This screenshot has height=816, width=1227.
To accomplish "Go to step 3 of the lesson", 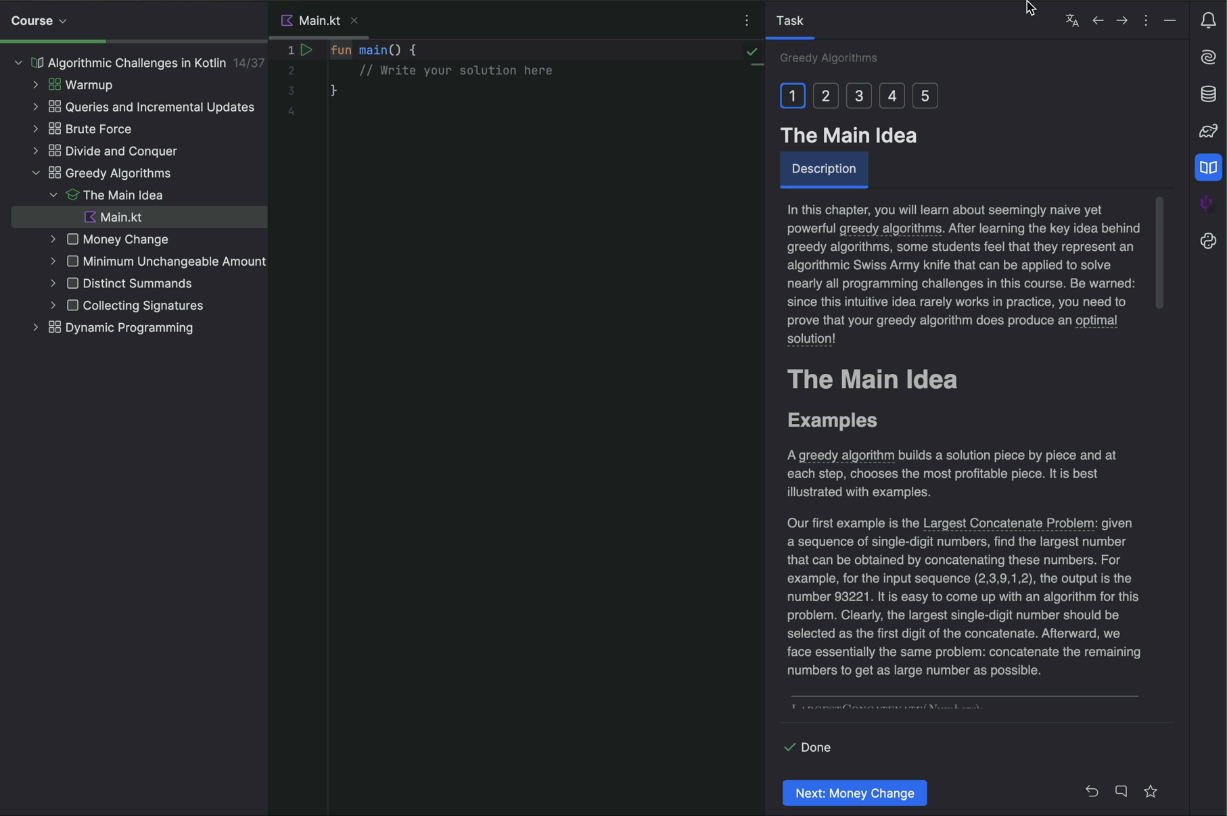I will click(858, 96).
